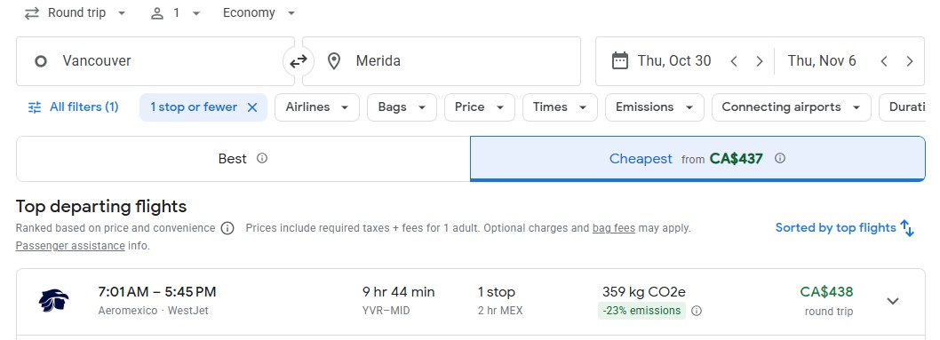Advance departure date to next day

(x=759, y=61)
